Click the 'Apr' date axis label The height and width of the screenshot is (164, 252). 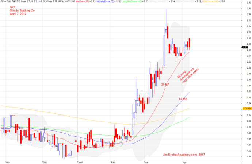pyautogui.click(x=185, y=163)
